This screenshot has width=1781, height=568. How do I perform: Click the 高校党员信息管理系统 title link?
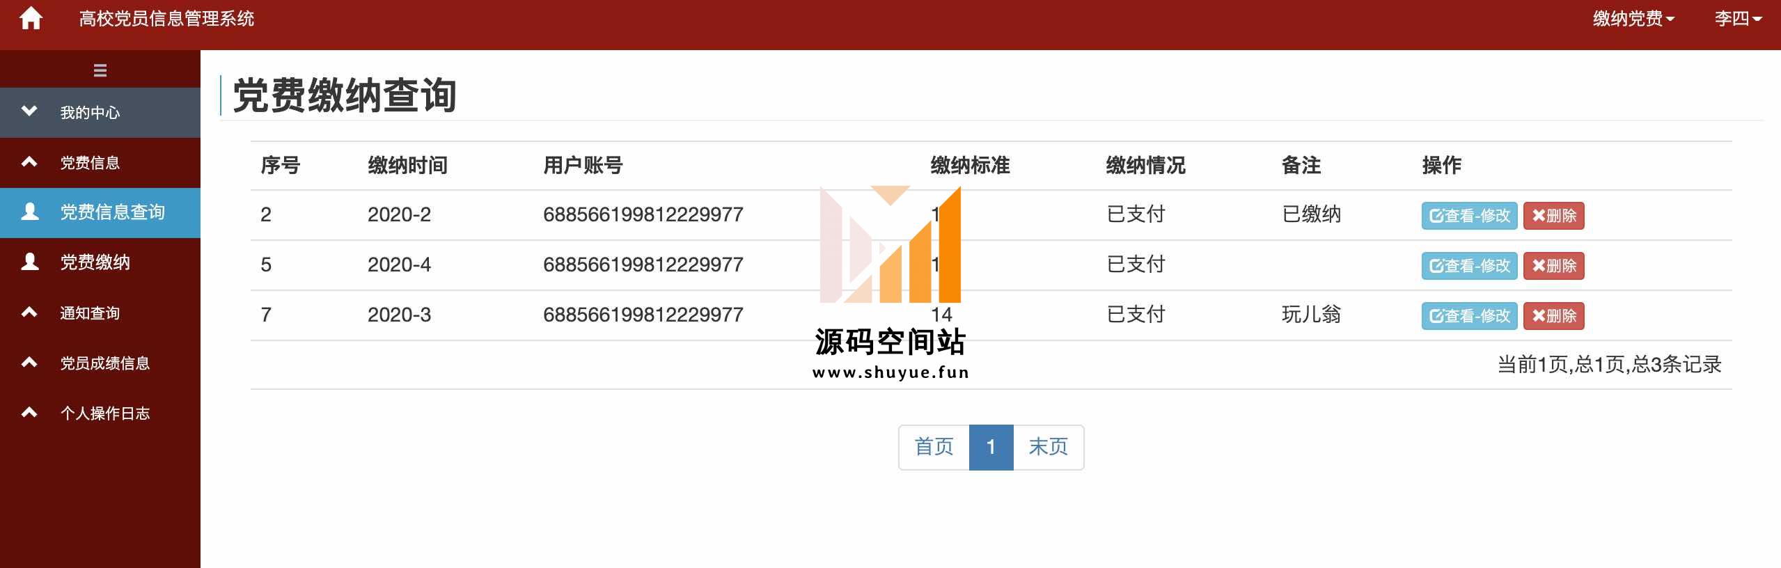pos(166,19)
